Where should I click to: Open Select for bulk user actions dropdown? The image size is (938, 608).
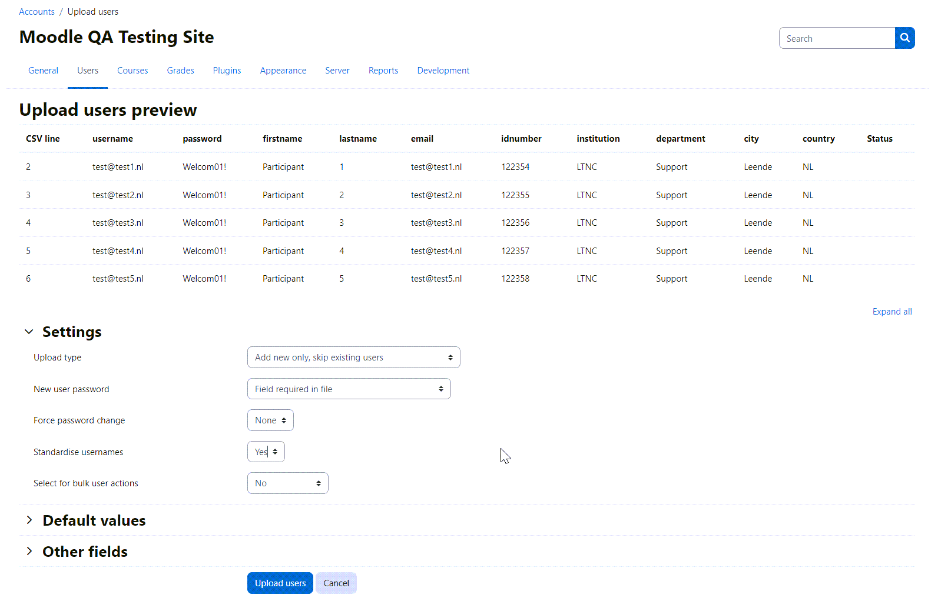(x=288, y=483)
